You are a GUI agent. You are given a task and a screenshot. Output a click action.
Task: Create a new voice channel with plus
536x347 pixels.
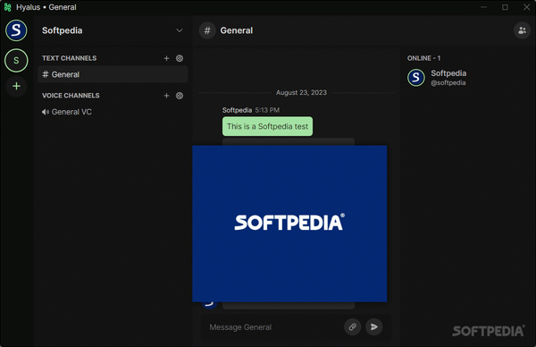coord(166,96)
